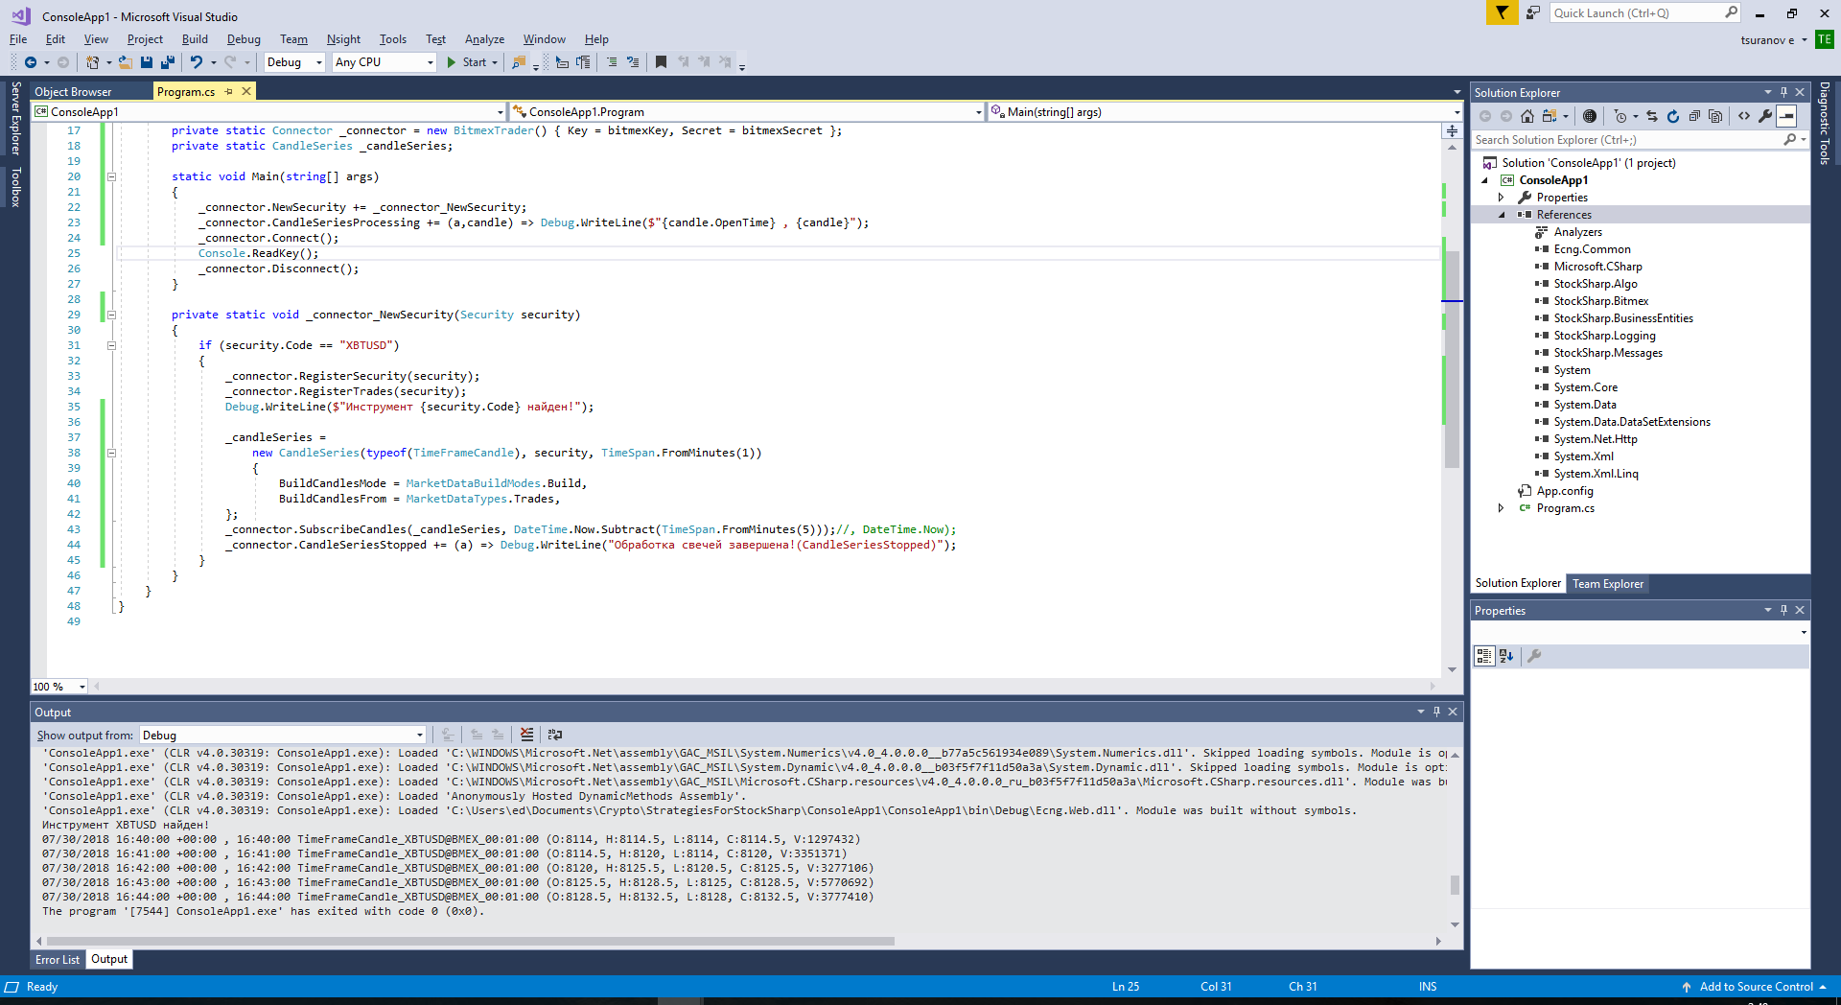This screenshot has width=1841, height=1005.
Task: Collapse the References node
Action: click(x=1502, y=215)
